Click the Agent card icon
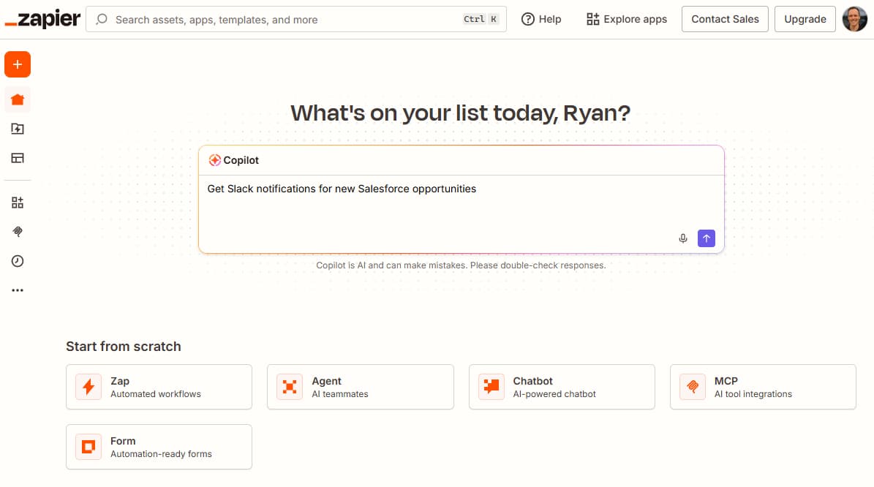874x487 pixels. pos(290,387)
